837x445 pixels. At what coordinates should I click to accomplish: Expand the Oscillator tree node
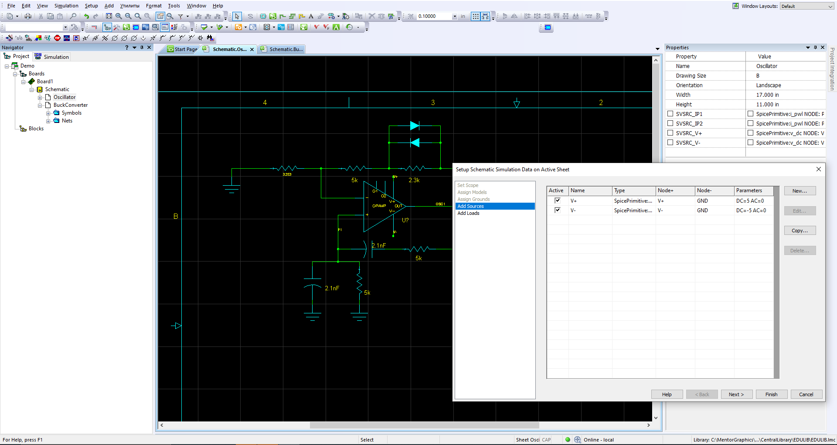tap(40, 97)
